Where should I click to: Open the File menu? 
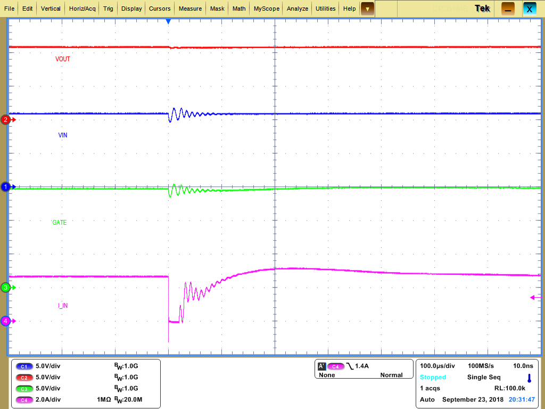(10, 9)
